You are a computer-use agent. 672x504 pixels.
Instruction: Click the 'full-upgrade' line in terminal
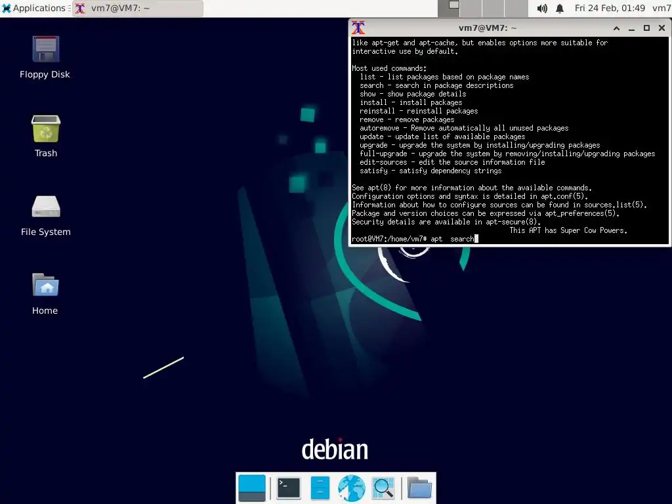(x=507, y=154)
